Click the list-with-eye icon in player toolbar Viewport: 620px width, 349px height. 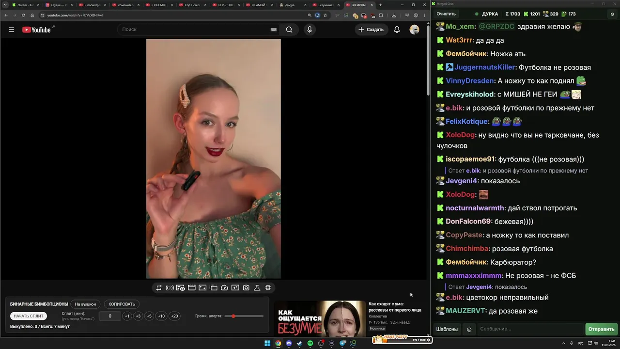click(181, 288)
